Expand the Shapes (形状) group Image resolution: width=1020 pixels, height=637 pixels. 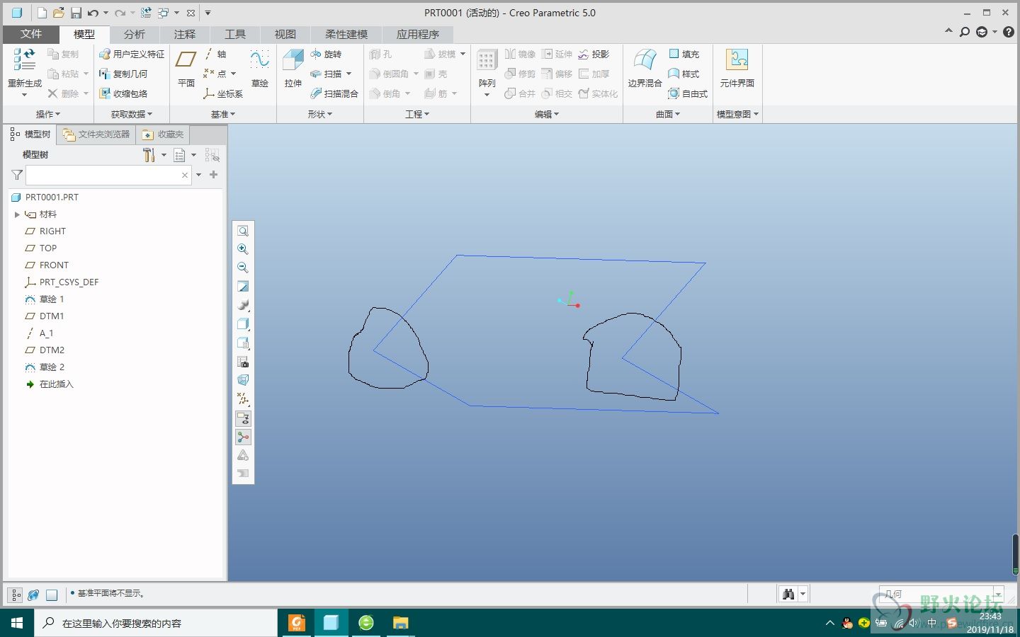tap(320, 114)
